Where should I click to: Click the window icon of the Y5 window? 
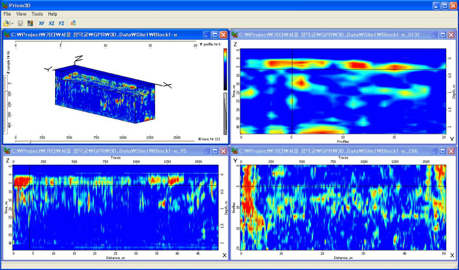coord(7,151)
